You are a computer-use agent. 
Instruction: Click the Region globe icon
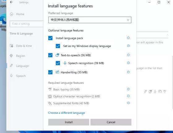11,56
